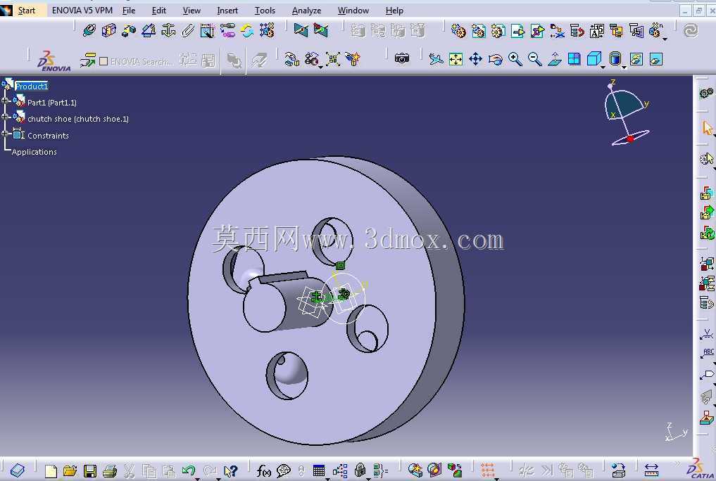Click the Isometric View cube icon
Screen dimensions: 716x481
(x=593, y=59)
